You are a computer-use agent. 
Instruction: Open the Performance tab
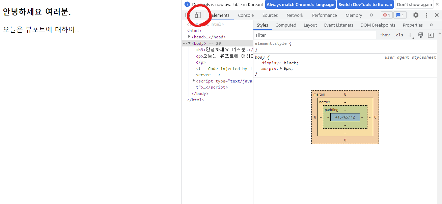(325, 15)
